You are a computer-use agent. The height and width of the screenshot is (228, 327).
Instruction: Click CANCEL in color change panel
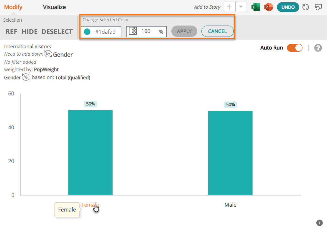218,31
